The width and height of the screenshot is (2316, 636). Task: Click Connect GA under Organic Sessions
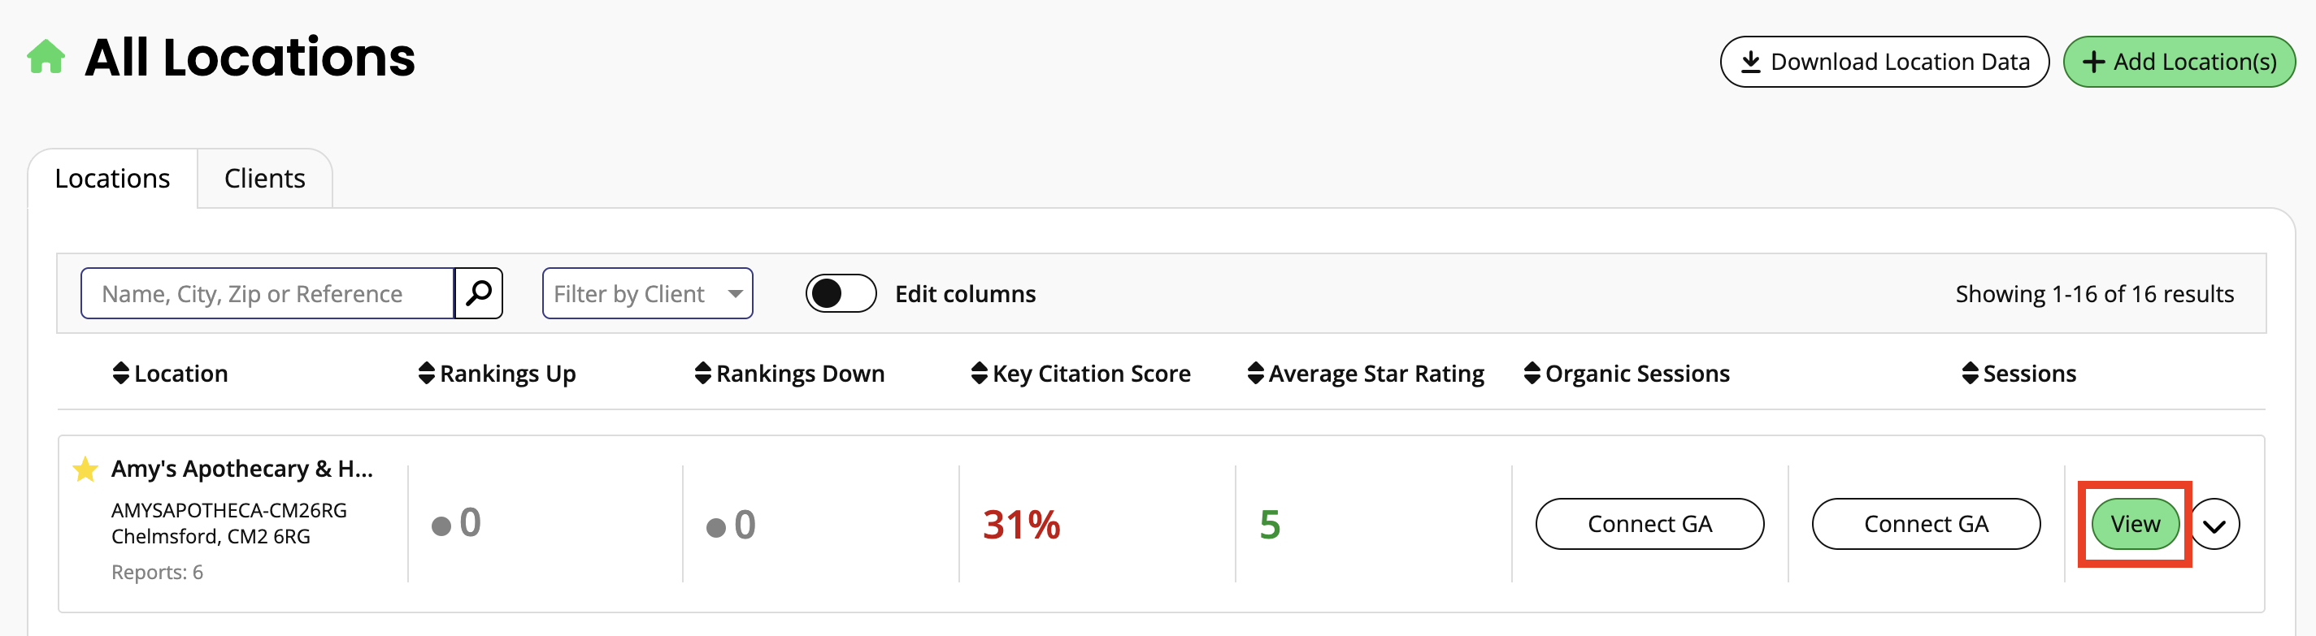(x=1649, y=524)
